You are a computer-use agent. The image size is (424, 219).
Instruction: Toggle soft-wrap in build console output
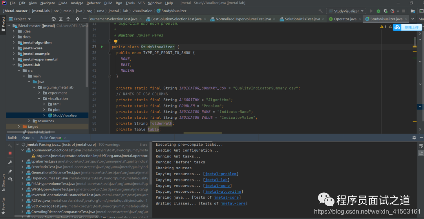[421, 146]
